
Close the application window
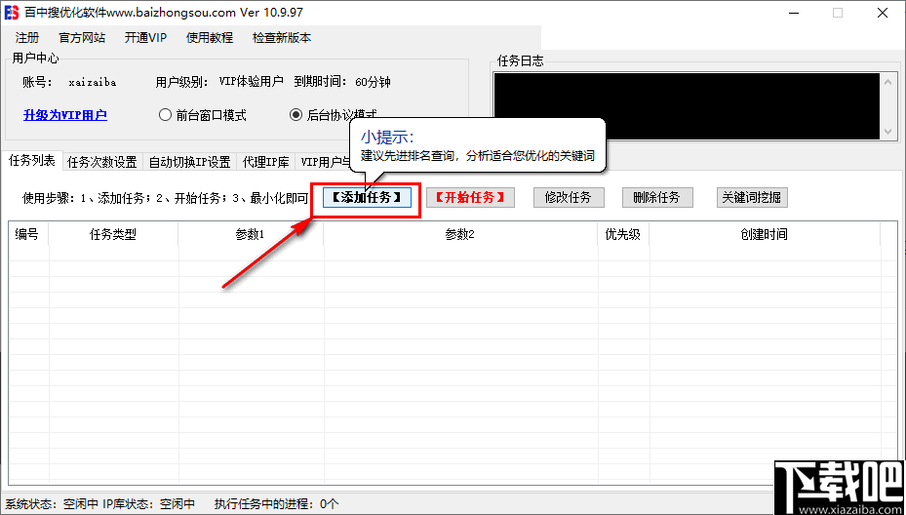[x=883, y=13]
